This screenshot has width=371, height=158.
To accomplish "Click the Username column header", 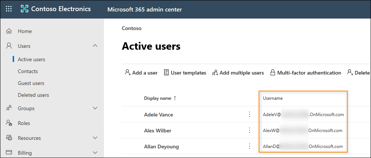I will pos(273,98).
